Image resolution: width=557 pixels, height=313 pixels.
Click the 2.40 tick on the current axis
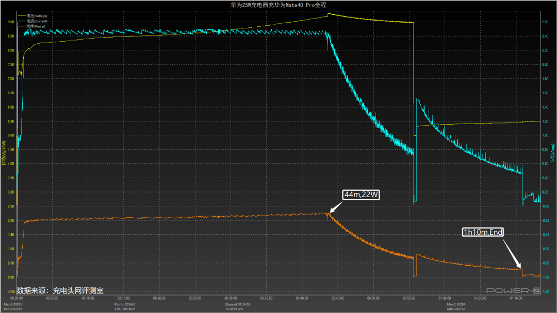(545, 36)
